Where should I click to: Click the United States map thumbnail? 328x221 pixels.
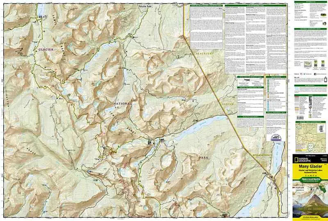(x=307, y=64)
